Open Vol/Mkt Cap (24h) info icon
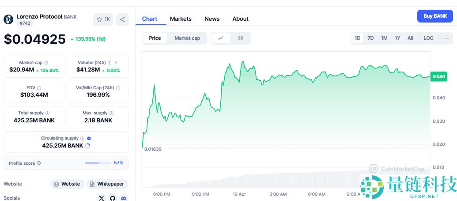 (x=118, y=88)
